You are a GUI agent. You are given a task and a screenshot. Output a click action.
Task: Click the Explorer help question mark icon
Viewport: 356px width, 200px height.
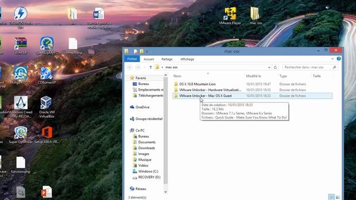[x=339, y=59]
